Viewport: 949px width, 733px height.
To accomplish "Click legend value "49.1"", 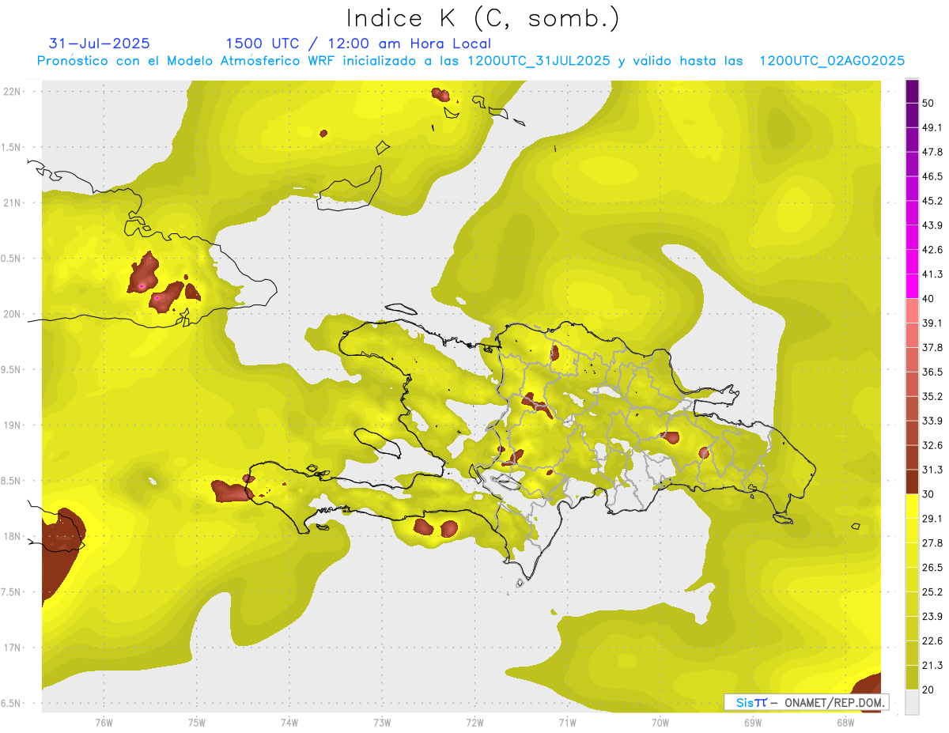I will coord(932,127).
